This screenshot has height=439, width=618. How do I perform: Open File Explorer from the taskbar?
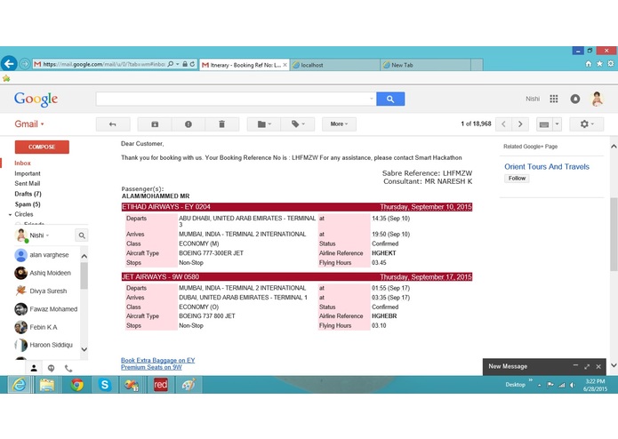47,385
